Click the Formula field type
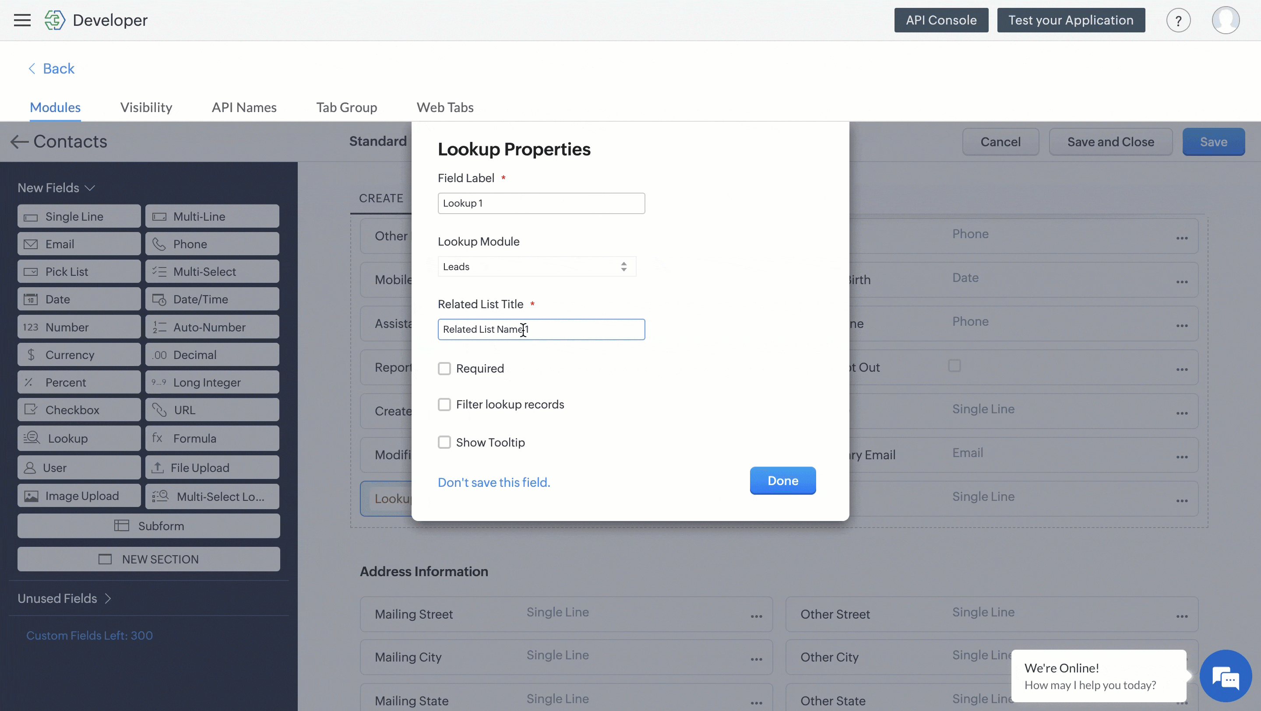Image resolution: width=1261 pixels, height=711 pixels. pos(212,438)
